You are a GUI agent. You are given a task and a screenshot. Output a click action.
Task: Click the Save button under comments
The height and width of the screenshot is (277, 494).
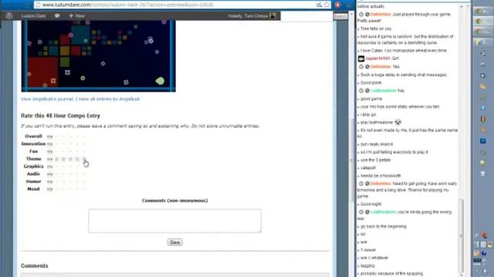175,242
